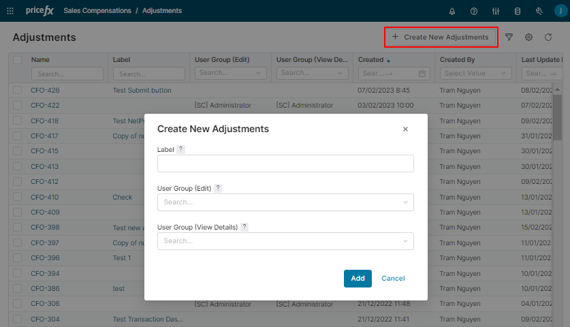Open the sliders configuration icon in header
This screenshot has height=327, width=570.
[x=496, y=11]
